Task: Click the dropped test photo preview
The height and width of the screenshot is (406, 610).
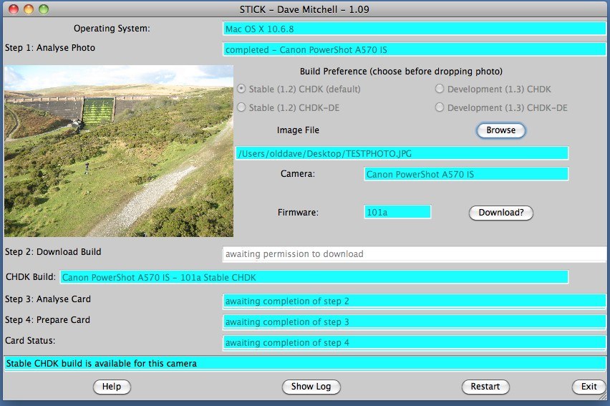Action: [119, 151]
